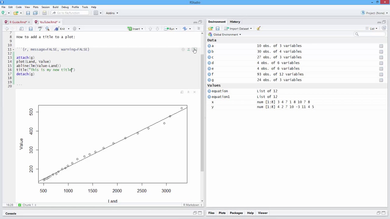View data frame g in table viewer
390x219 pixels.
pos(381,80)
